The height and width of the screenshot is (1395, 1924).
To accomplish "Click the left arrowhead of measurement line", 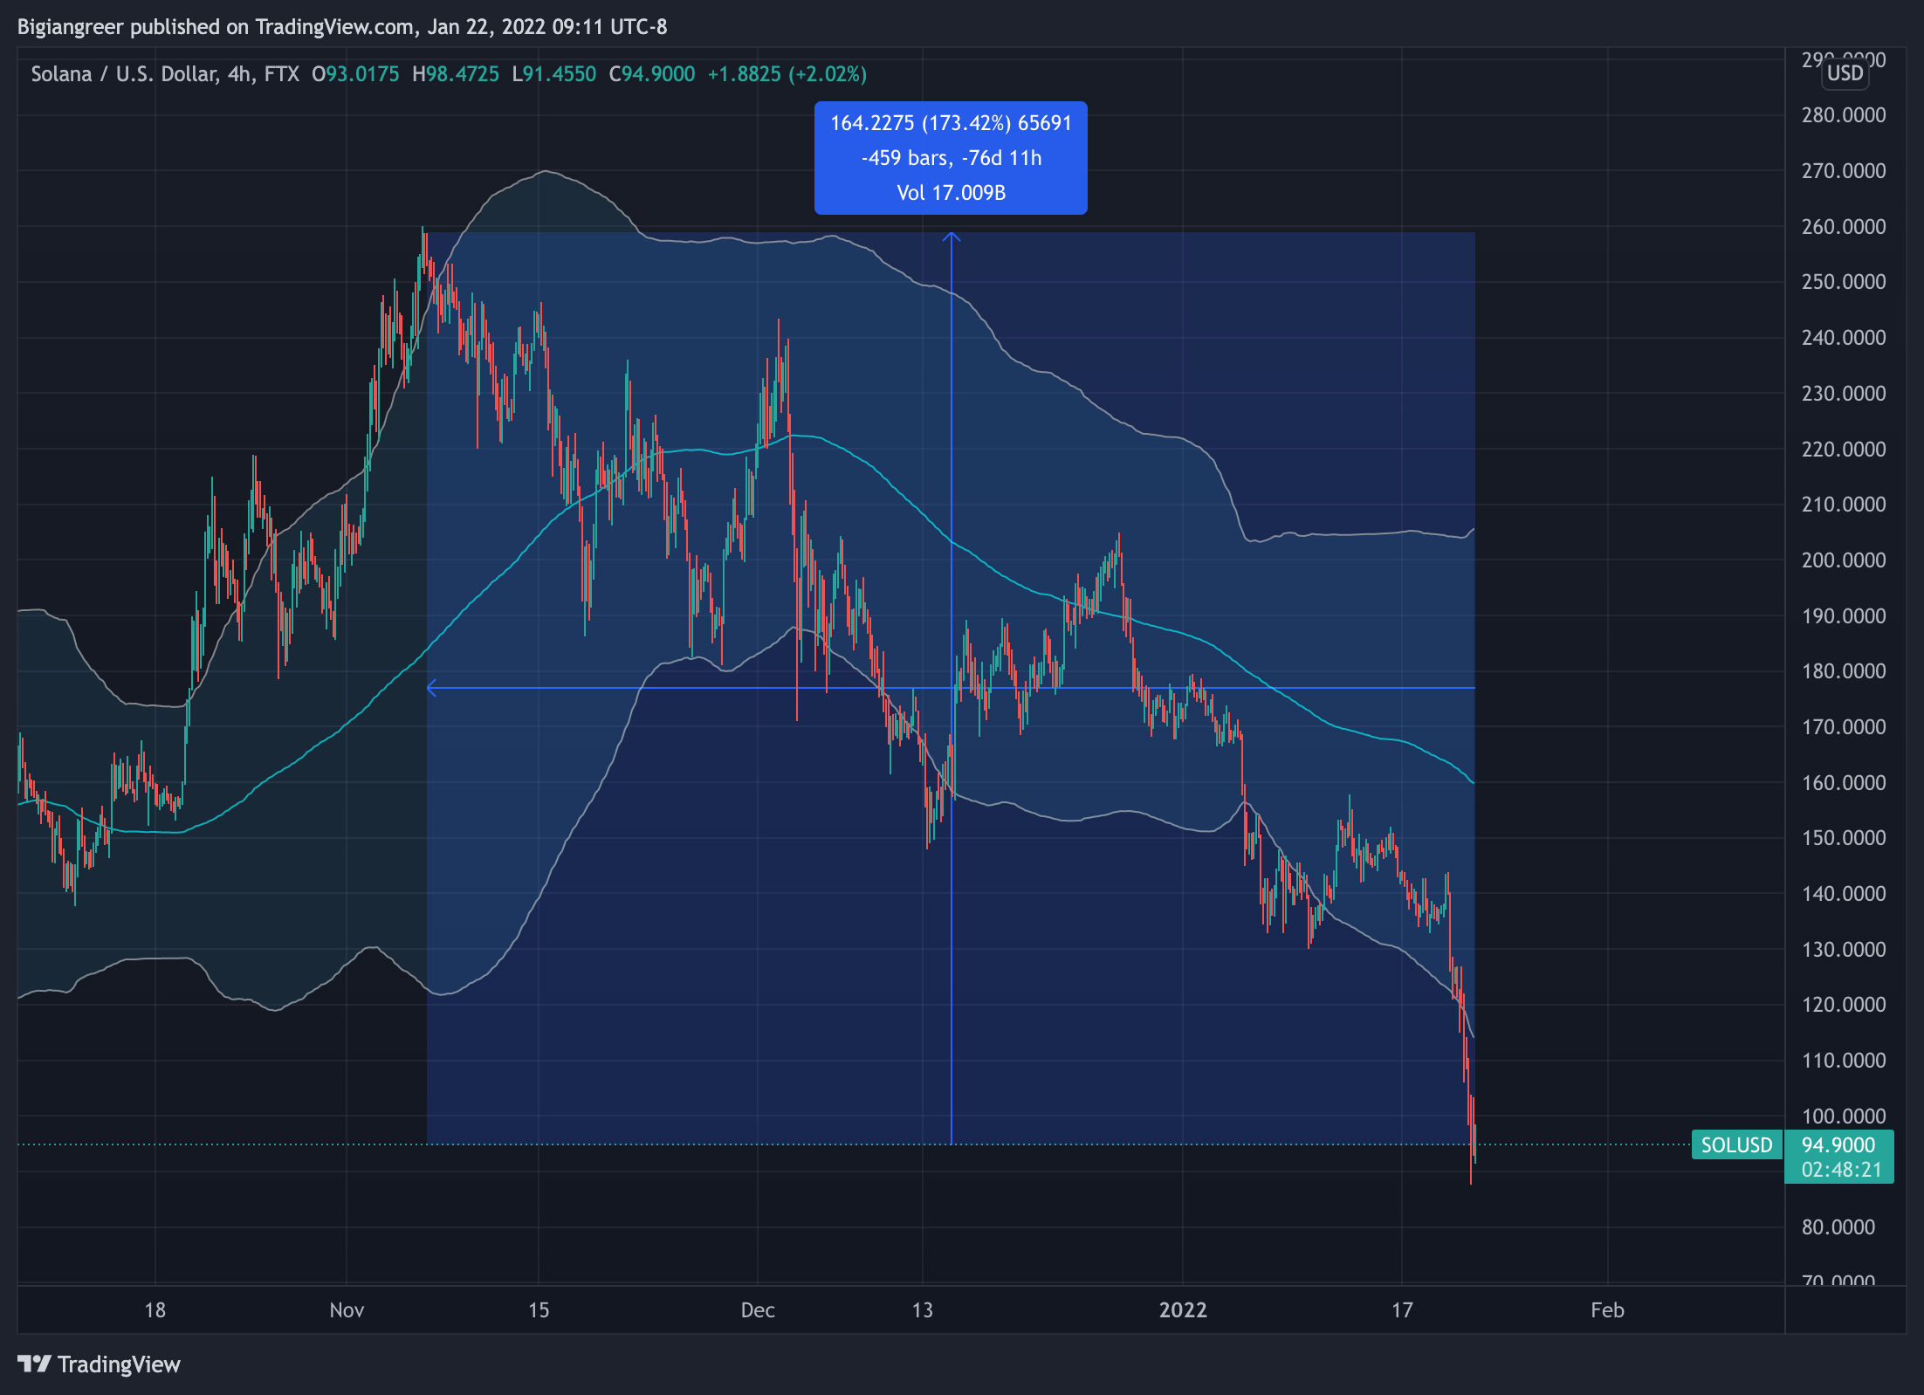I will click(x=431, y=688).
